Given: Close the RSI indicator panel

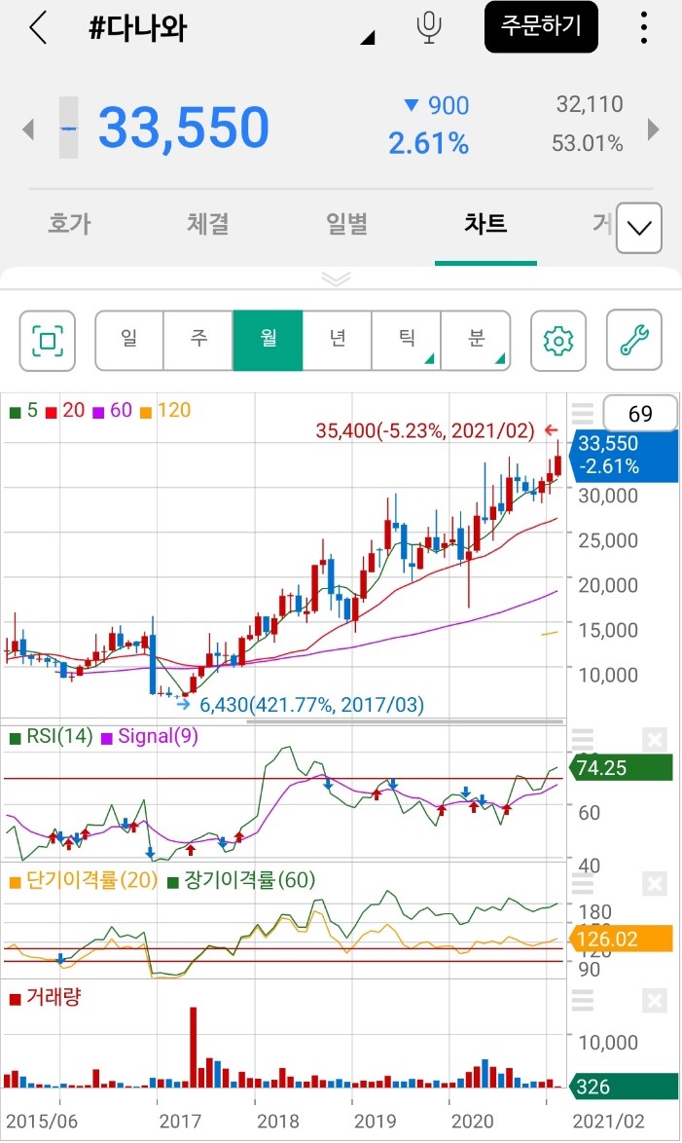Looking at the screenshot, I should point(655,740).
